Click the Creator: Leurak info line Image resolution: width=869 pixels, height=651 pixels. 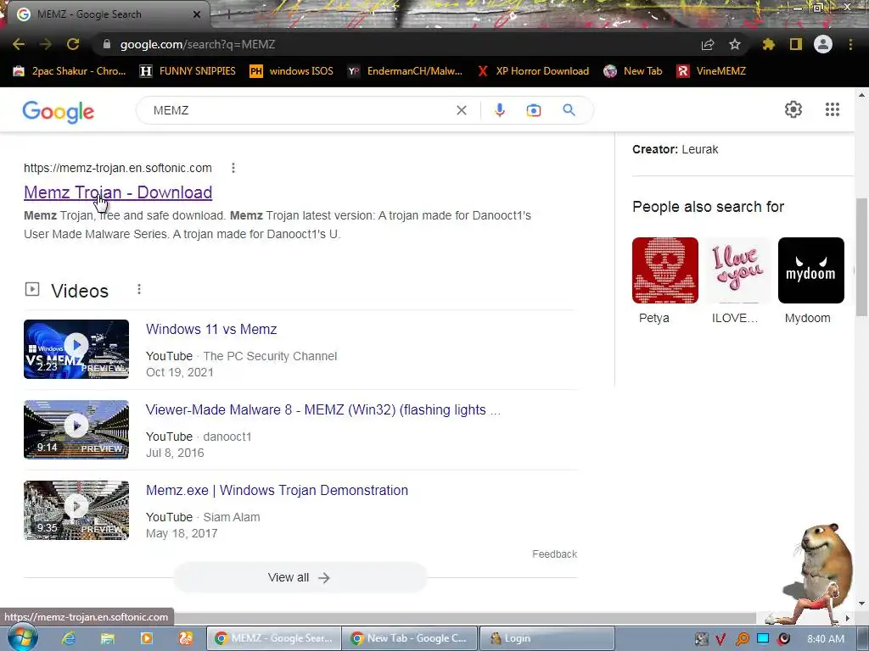675,149
